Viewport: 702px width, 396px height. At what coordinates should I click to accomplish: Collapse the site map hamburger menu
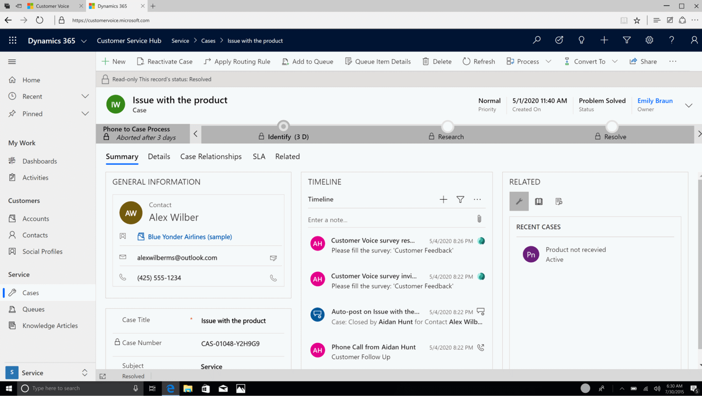pos(12,62)
